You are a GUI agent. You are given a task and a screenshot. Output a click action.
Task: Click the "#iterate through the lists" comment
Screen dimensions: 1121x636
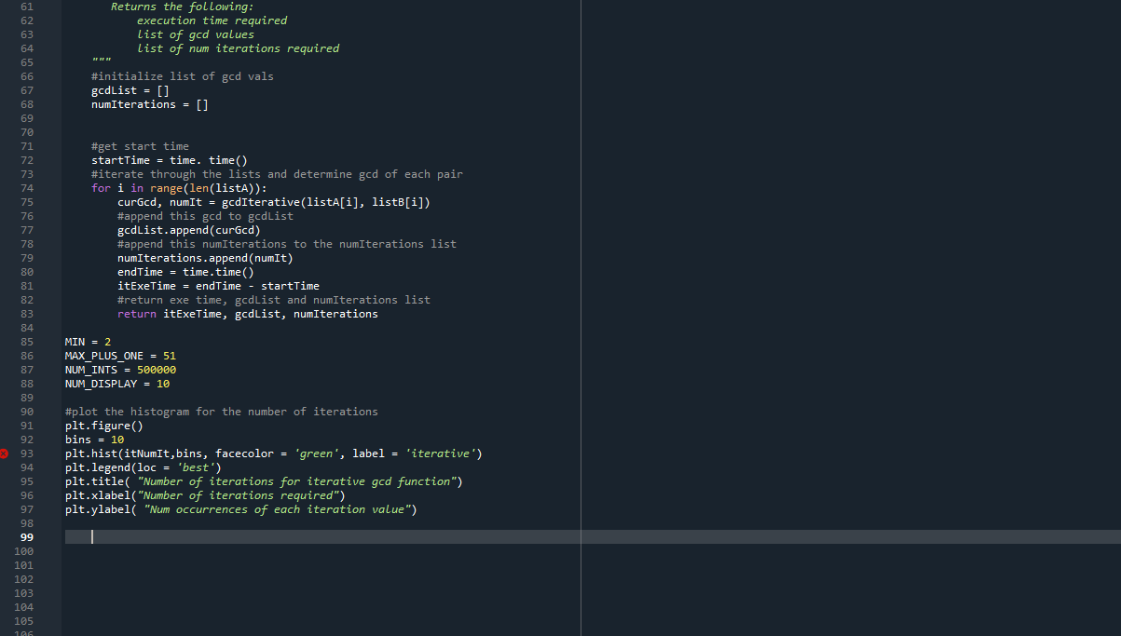277,174
